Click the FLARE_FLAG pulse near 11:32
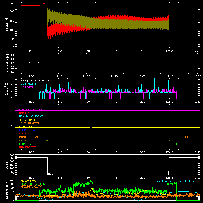Screen dimensions: 203x203 point(91,127)
